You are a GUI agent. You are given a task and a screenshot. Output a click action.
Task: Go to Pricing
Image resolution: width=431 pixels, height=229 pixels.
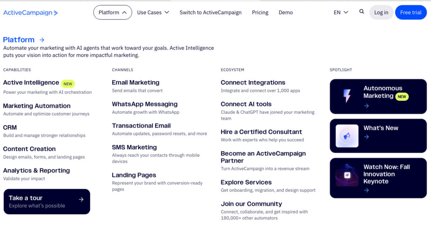(260, 12)
